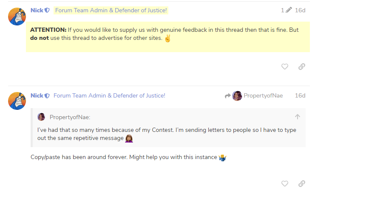Click the reply arrow beside PropertyofNae's avatar
383x201 pixels.
(227, 96)
